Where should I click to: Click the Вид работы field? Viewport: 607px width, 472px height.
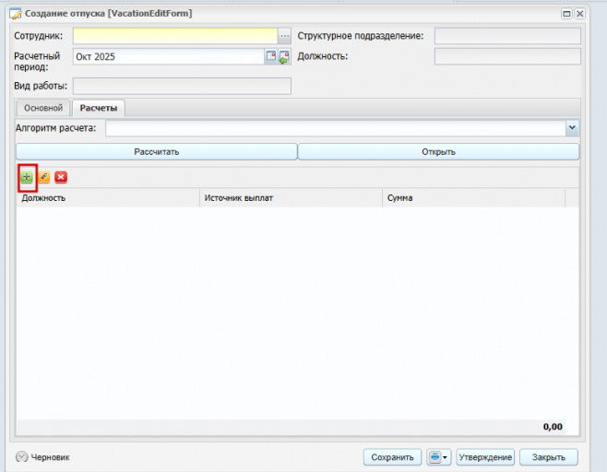point(182,86)
